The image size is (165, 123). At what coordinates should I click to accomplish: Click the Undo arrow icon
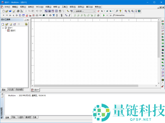coord(37,11)
